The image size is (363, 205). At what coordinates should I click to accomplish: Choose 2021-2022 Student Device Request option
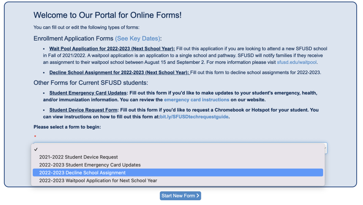tap(79, 157)
